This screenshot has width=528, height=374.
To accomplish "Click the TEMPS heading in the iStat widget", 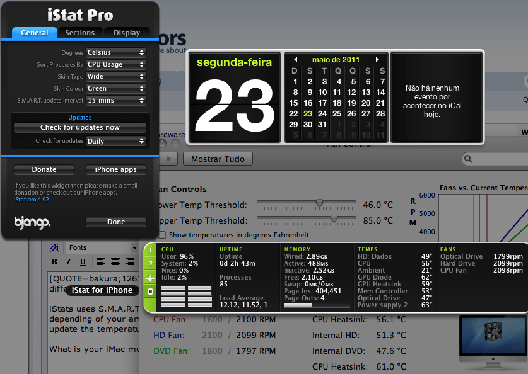I will 368,249.
